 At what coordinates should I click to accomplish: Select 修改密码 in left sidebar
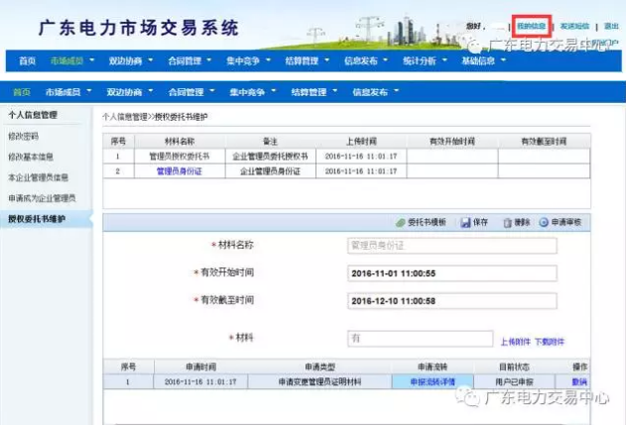pos(22,135)
